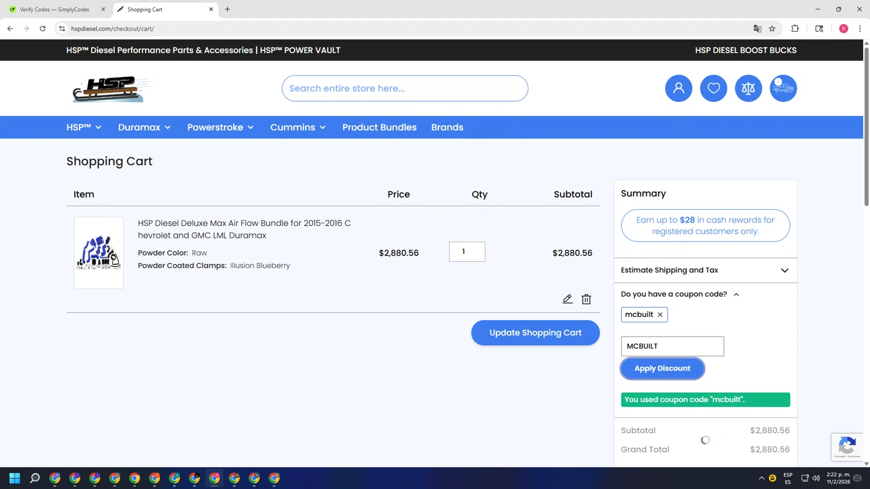This screenshot has width=870, height=489.
Task: Open the account user icon
Action: 678,88
